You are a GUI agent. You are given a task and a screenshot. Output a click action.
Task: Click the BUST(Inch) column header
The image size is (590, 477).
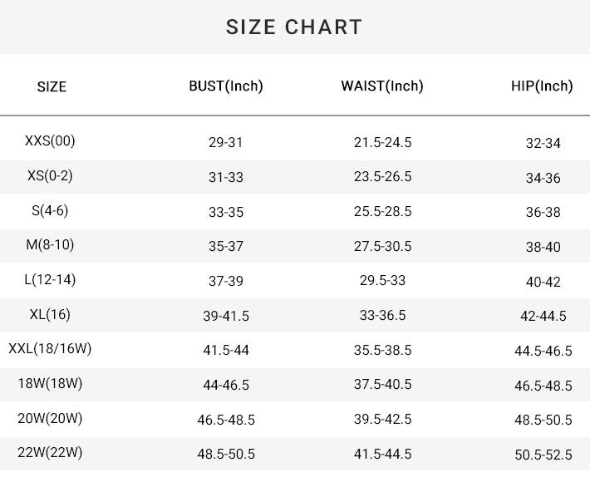(226, 86)
